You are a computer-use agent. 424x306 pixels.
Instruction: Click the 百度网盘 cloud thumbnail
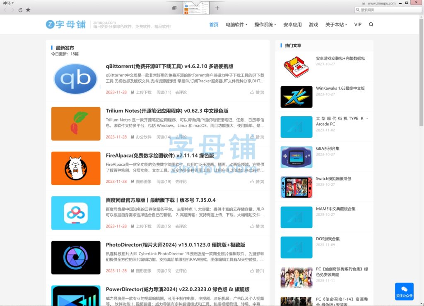[x=76, y=213]
